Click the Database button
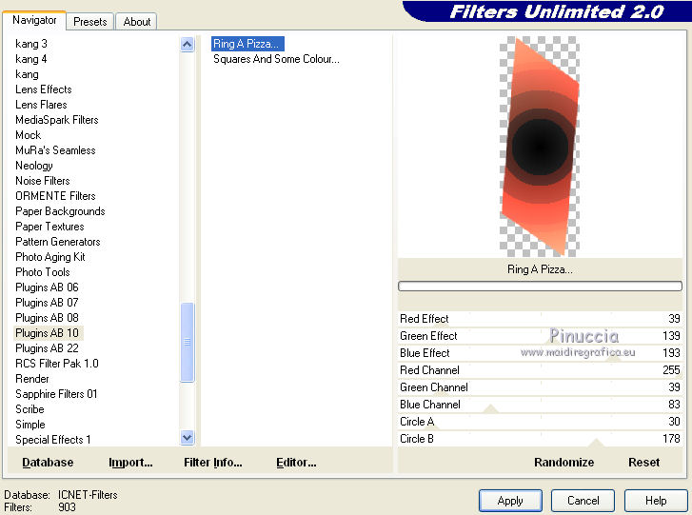Viewport: 692px width, 515px height. [48, 463]
